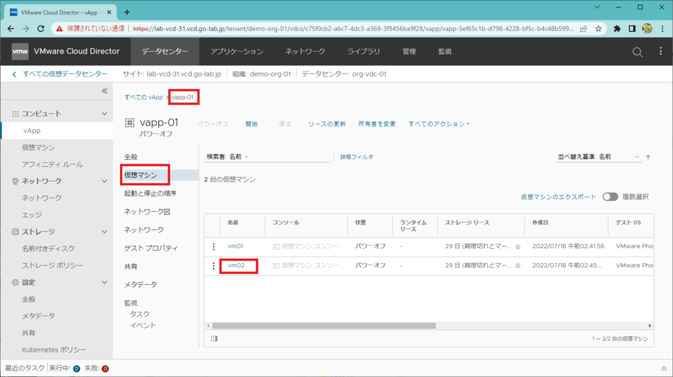Click the 最近のタスク status label
Viewport: 673px width, 377px height.
point(25,369)
